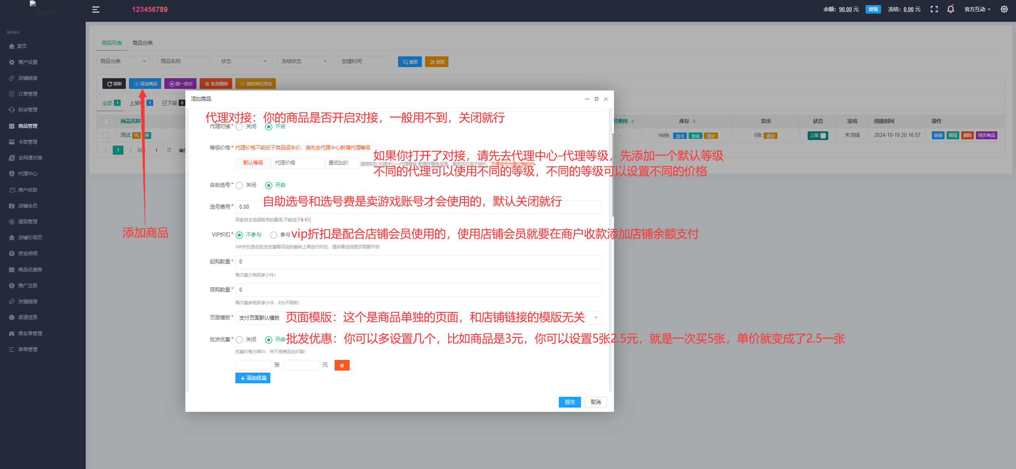Open the notification bell
Viewport: 1016px width, 469px height.
951,9
